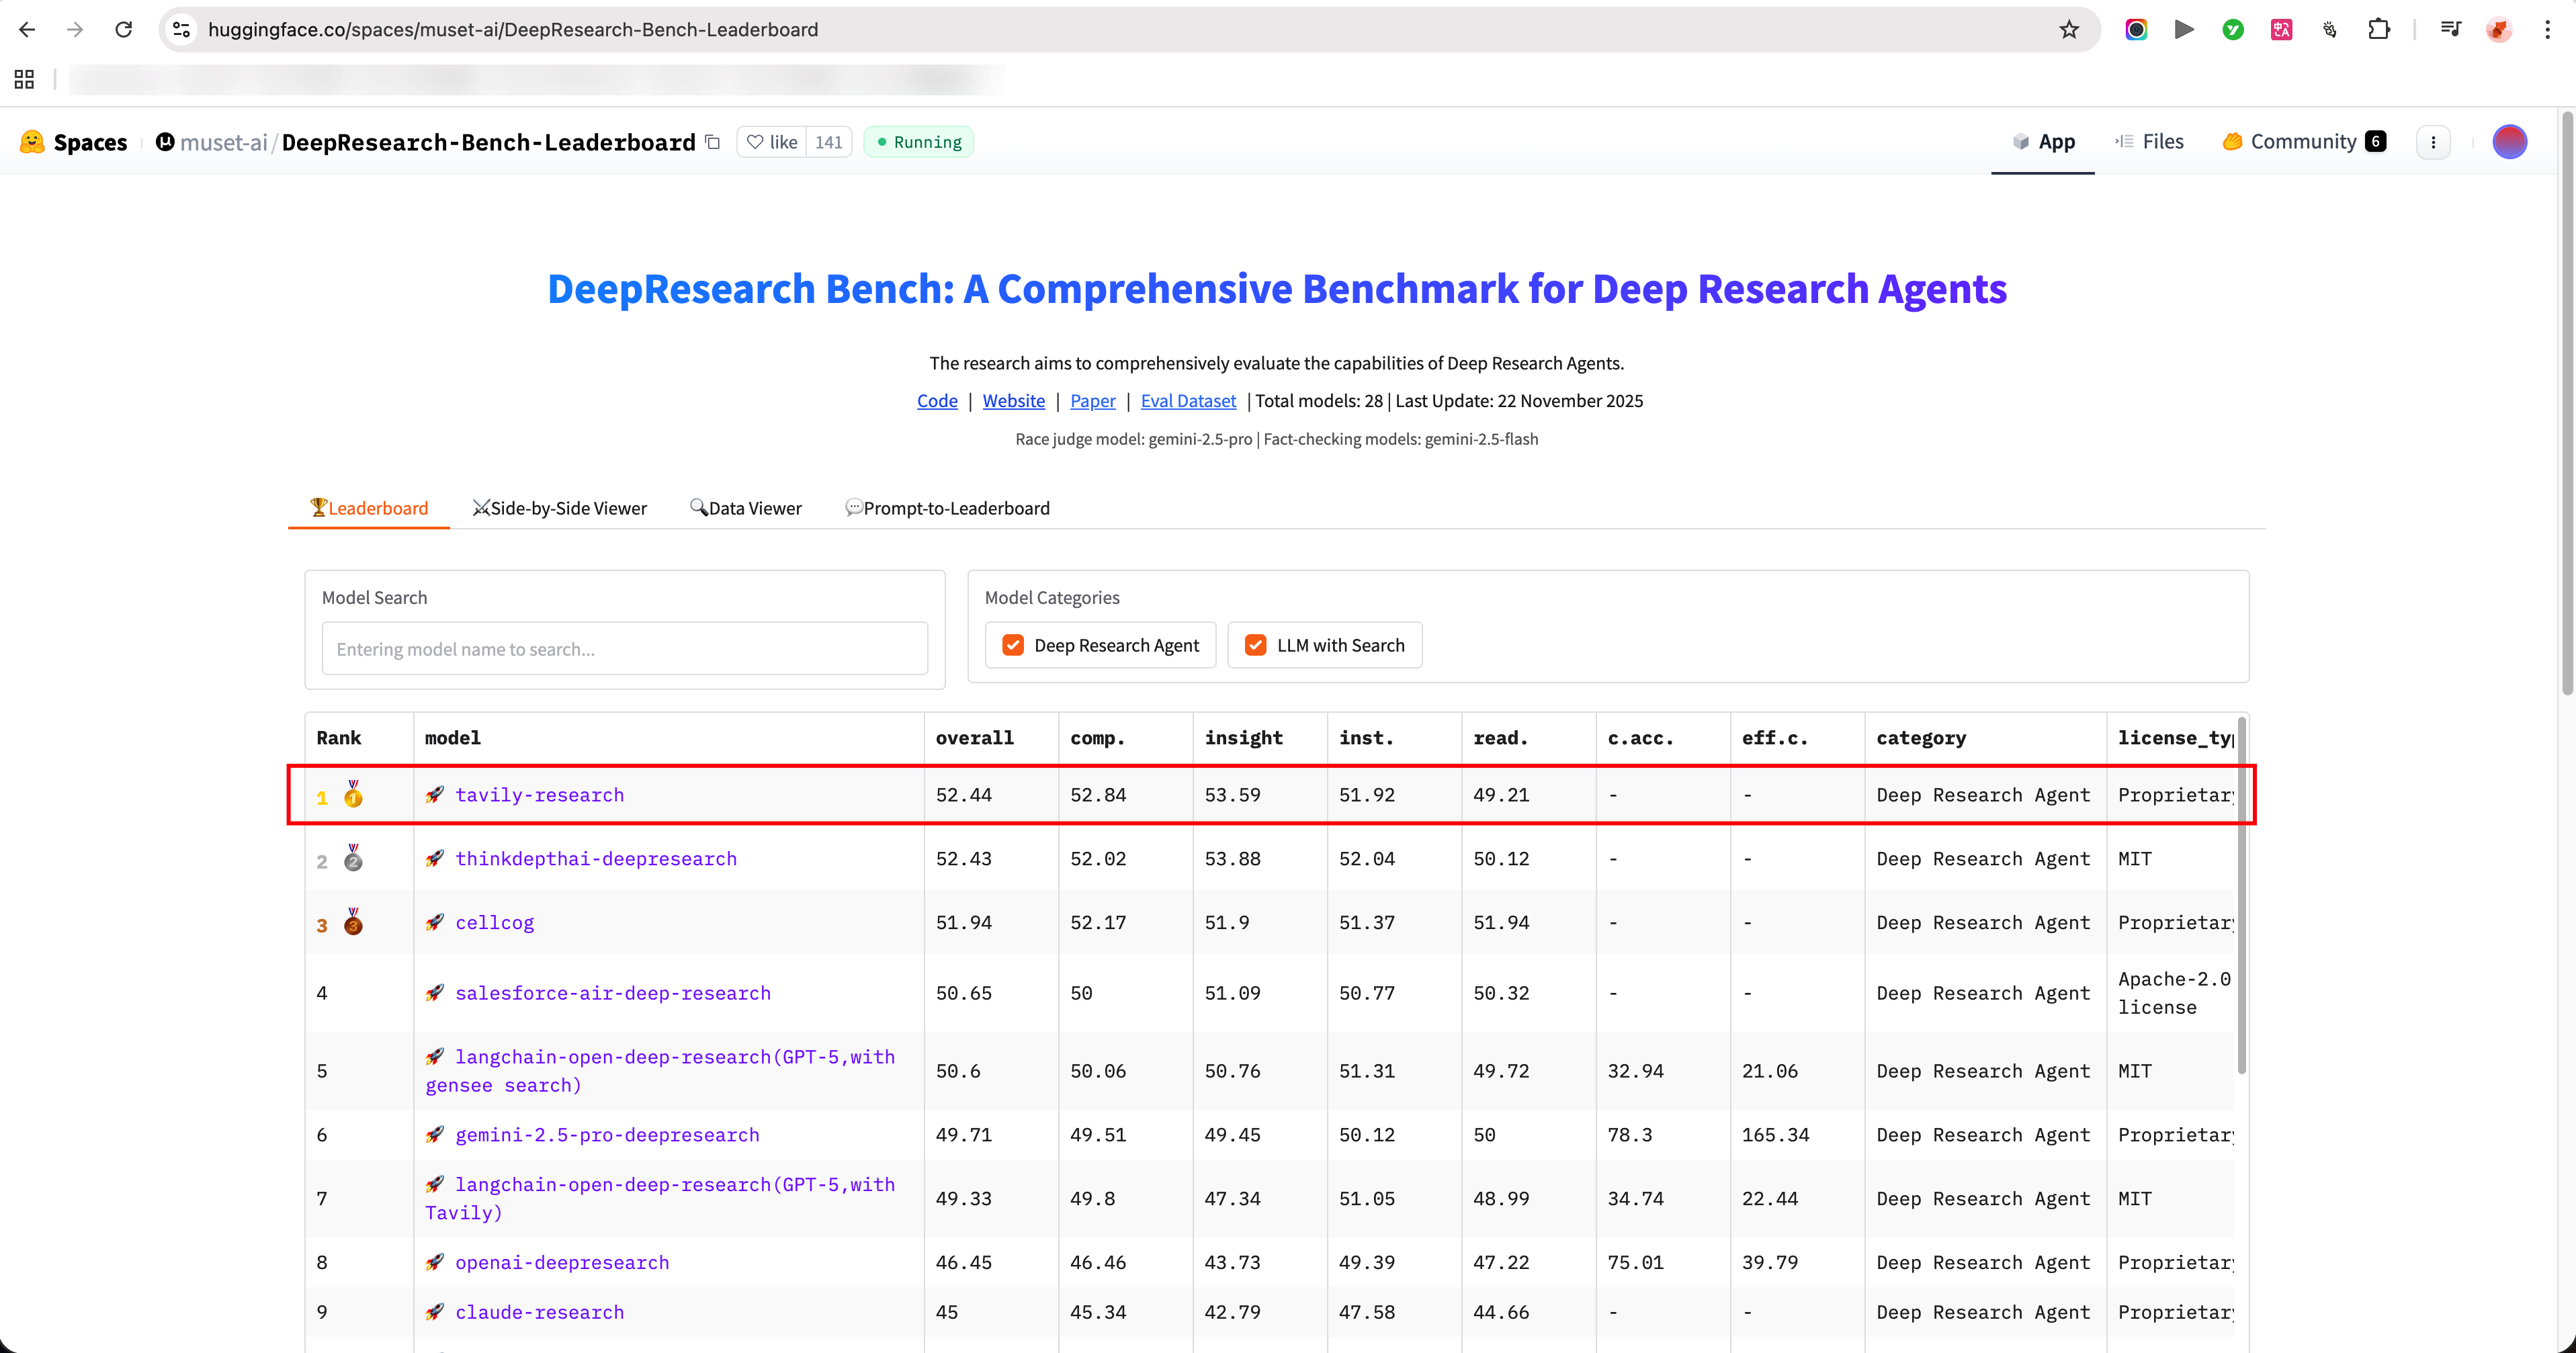Open the Community tab
This screenshot has width=2576, height=1353.
(x=2304, y=142)
